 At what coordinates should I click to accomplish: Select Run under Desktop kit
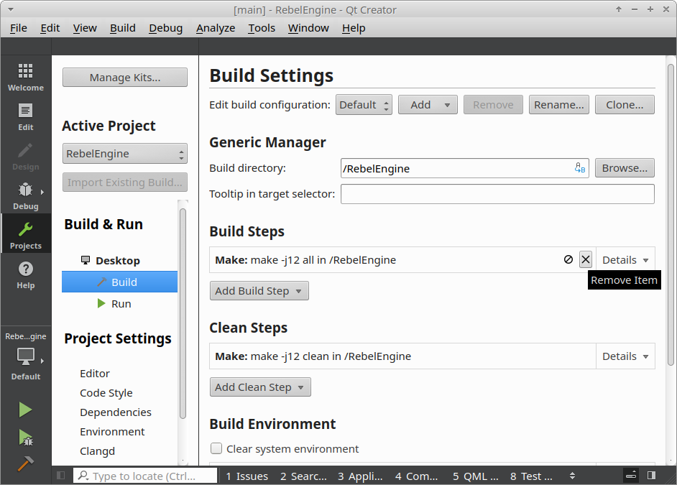119,303
